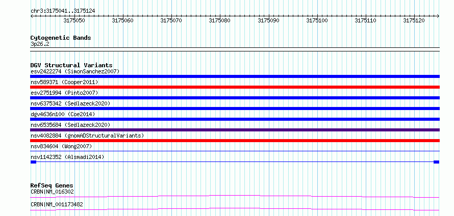454x216 pixels.
Task: Click the RefSeq Genes track title
Action: coord(52,185)
